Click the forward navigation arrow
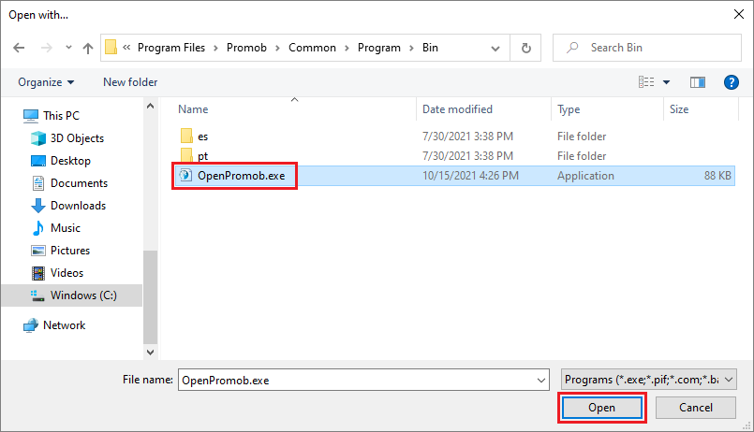The height and width of the screenshot is (432, 754). pyautogui.click(x=46, y=48)
